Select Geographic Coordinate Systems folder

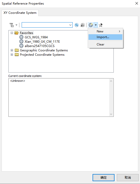pos(44,50)
